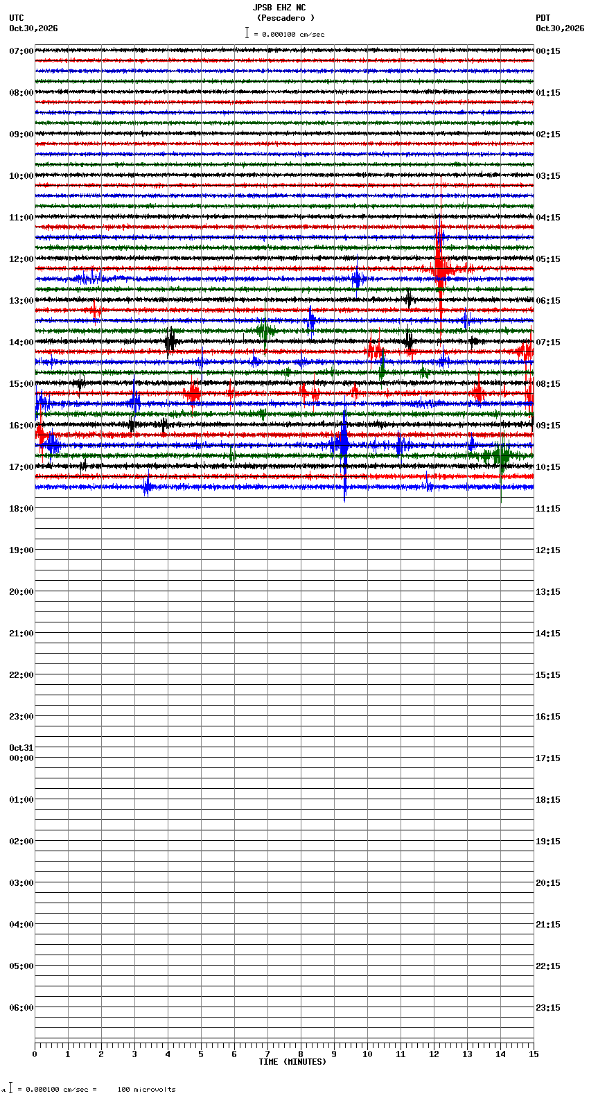This screenshot has height=1098, width=589.
Task: Click the minute '5' tick label on axis
Action: [201, 1054]
